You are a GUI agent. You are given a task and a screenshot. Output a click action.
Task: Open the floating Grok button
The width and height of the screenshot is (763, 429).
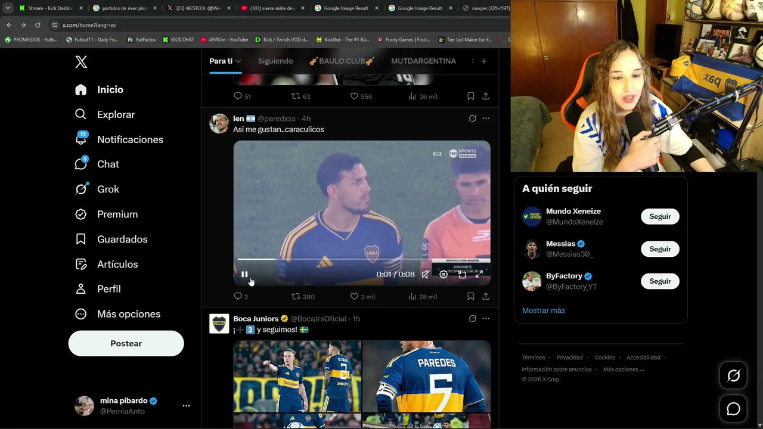[733, 375]
